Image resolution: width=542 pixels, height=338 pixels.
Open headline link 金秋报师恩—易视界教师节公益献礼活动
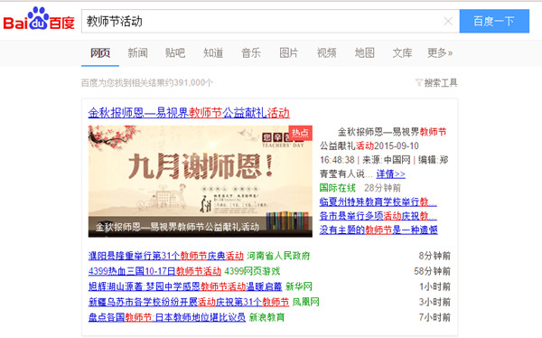[189, 113]
